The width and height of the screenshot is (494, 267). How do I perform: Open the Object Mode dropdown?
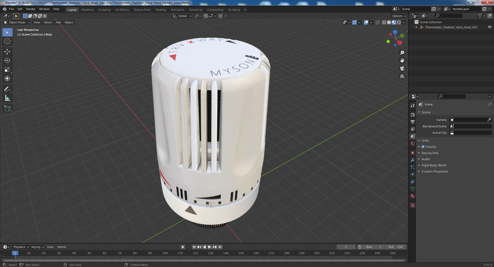(16, 22)
